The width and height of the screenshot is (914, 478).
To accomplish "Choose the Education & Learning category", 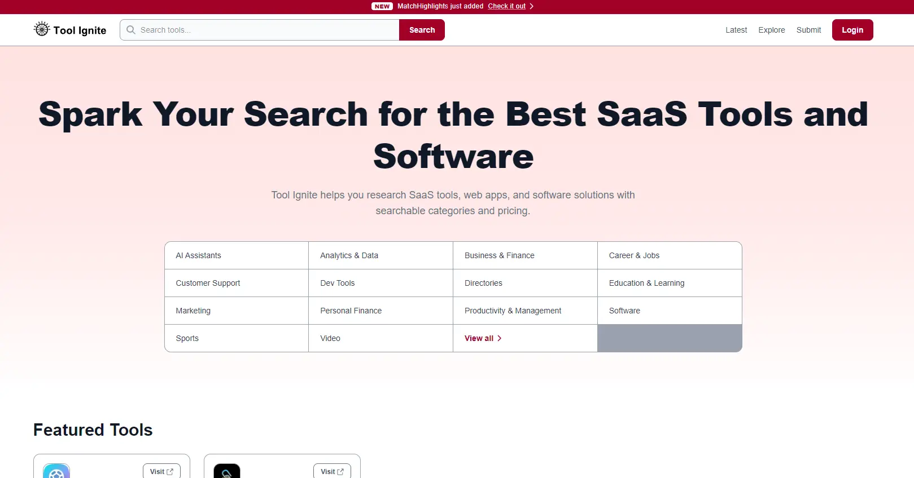I will (670, 283).
